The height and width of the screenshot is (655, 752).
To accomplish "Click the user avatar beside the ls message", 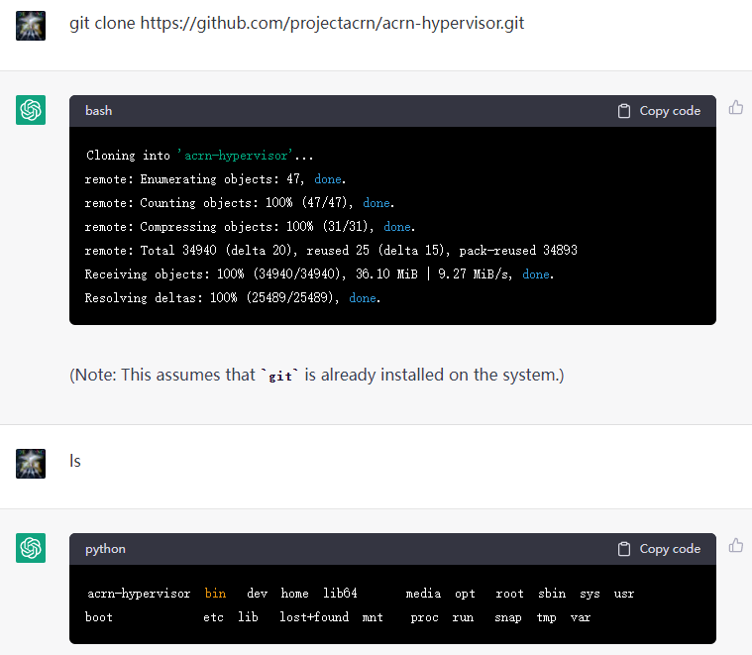I will [x=31, y=463].
